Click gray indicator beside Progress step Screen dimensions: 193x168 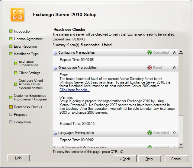[11, 114]
